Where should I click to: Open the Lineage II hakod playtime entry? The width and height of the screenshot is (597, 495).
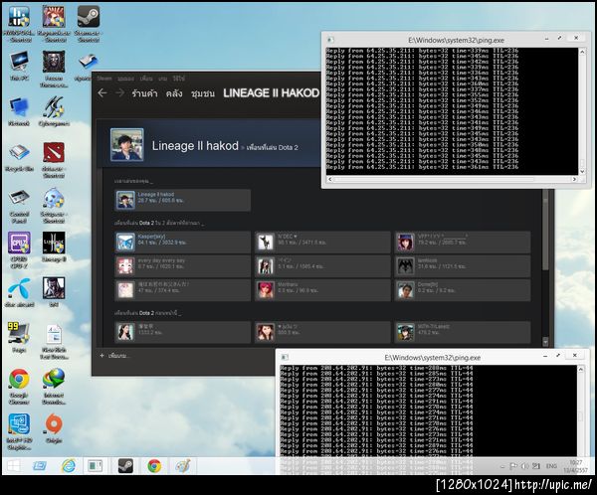point(183,200)
